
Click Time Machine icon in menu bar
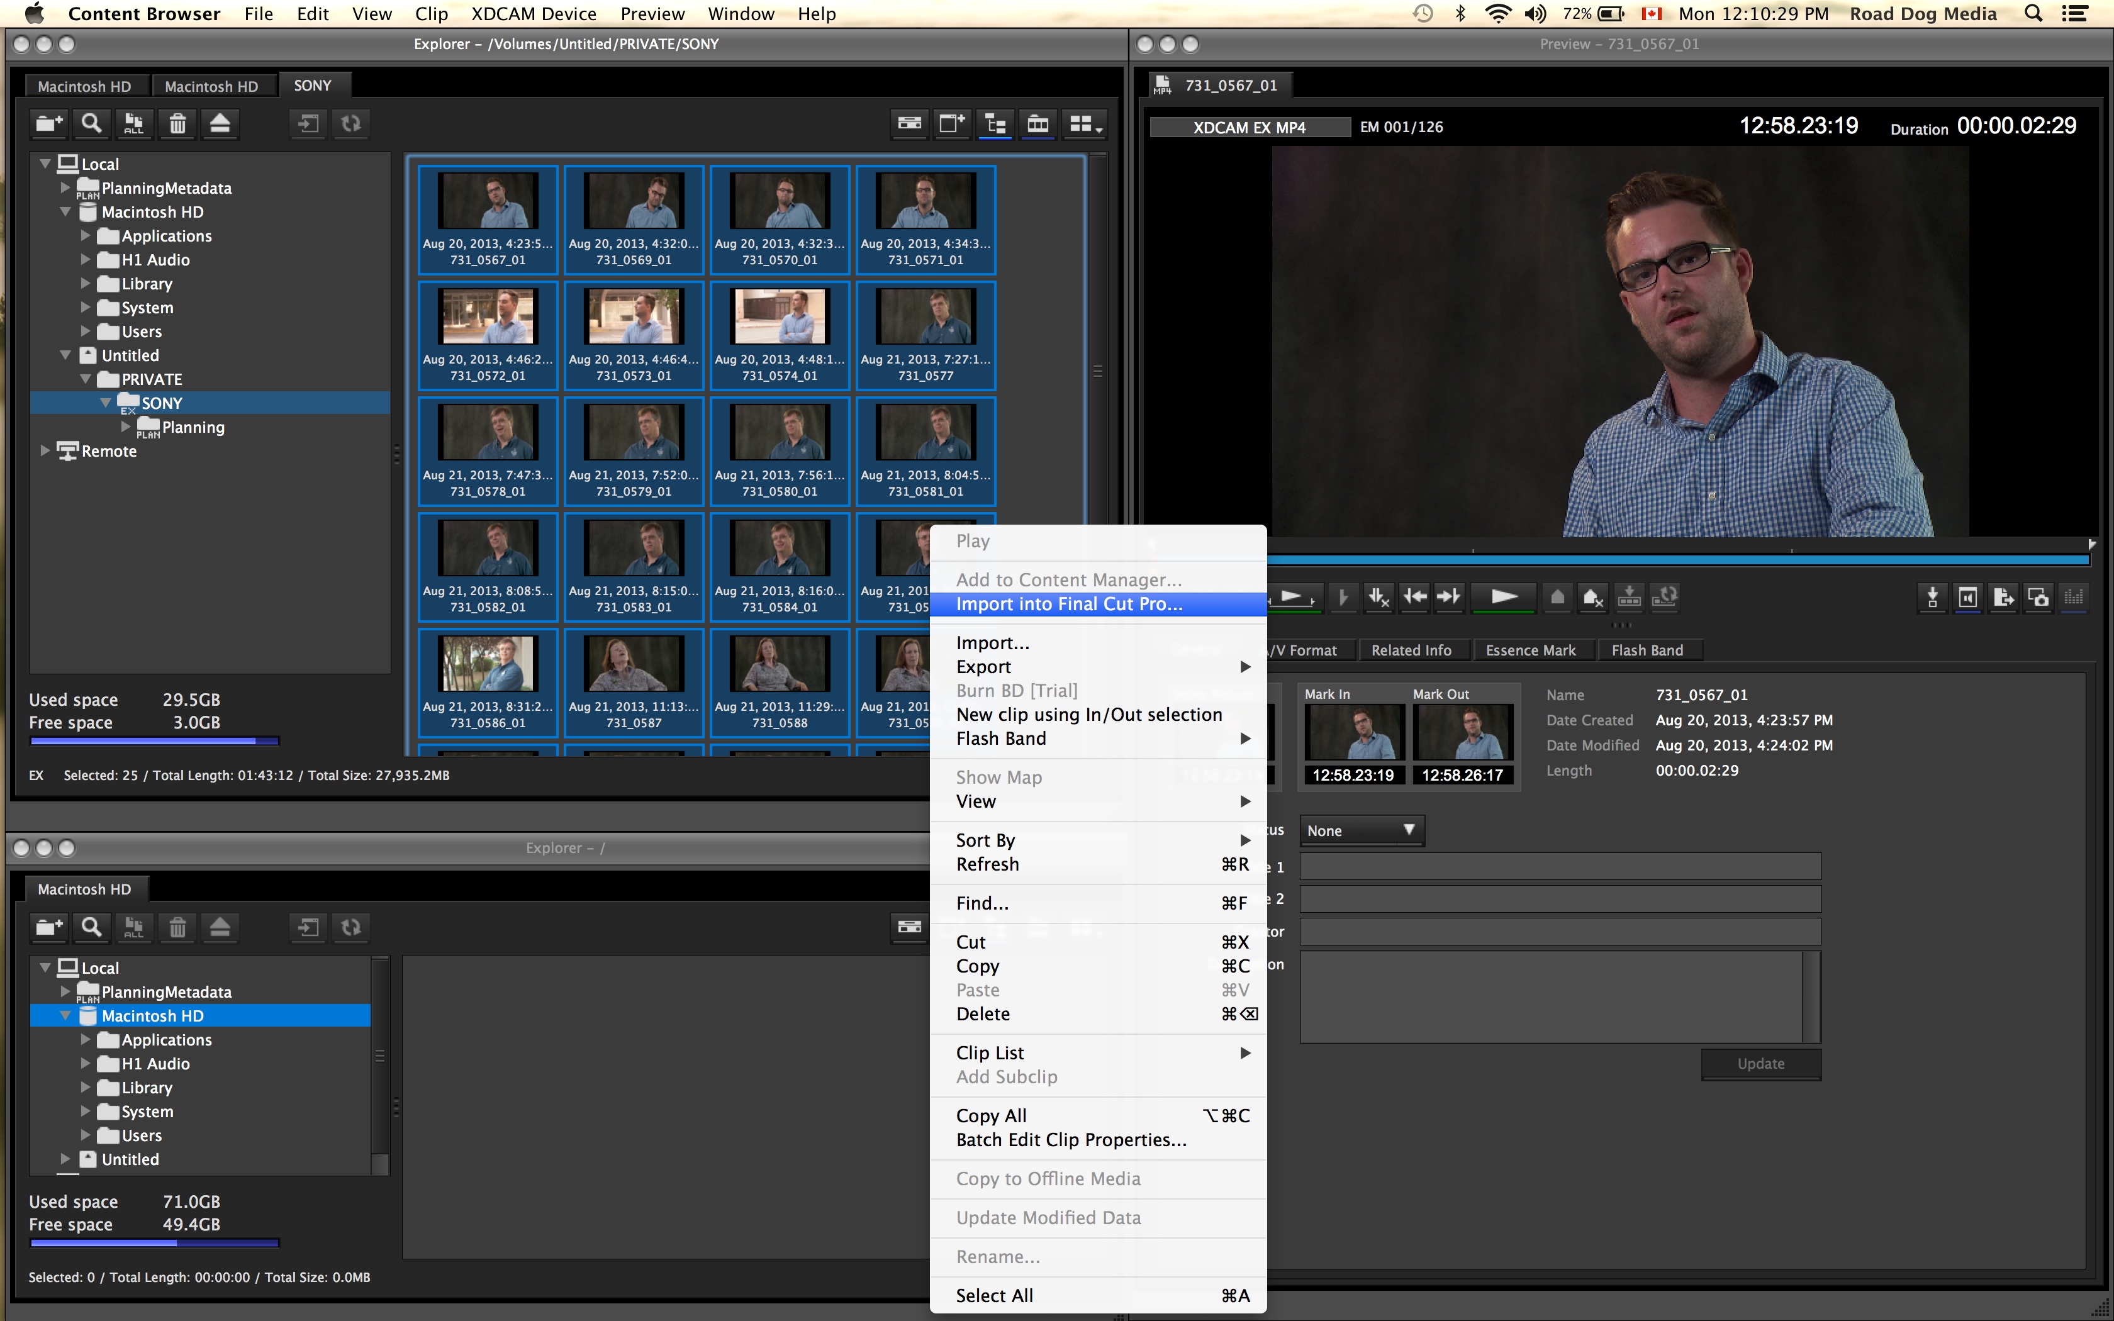click(1423, 13)
